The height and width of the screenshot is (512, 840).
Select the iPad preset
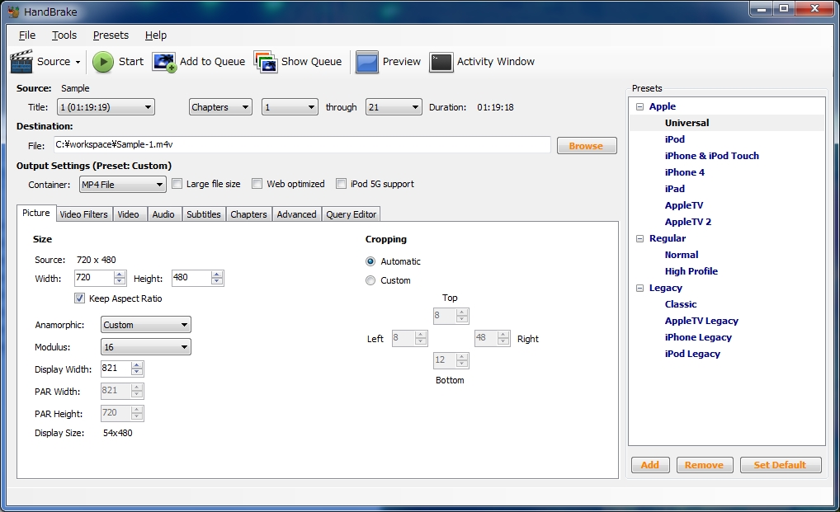675,189
